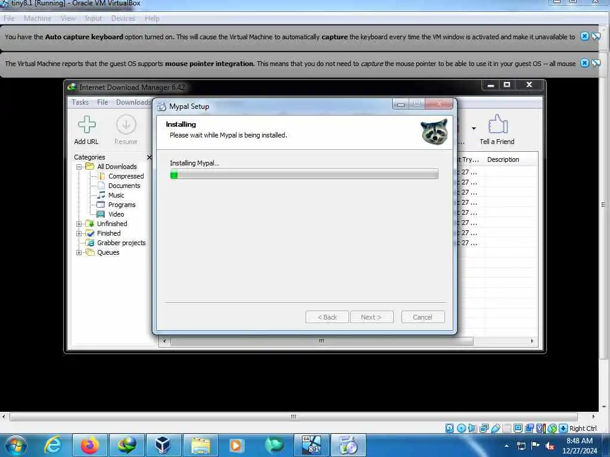Click the IDM list scroll-left arrow

pos(164,341)
